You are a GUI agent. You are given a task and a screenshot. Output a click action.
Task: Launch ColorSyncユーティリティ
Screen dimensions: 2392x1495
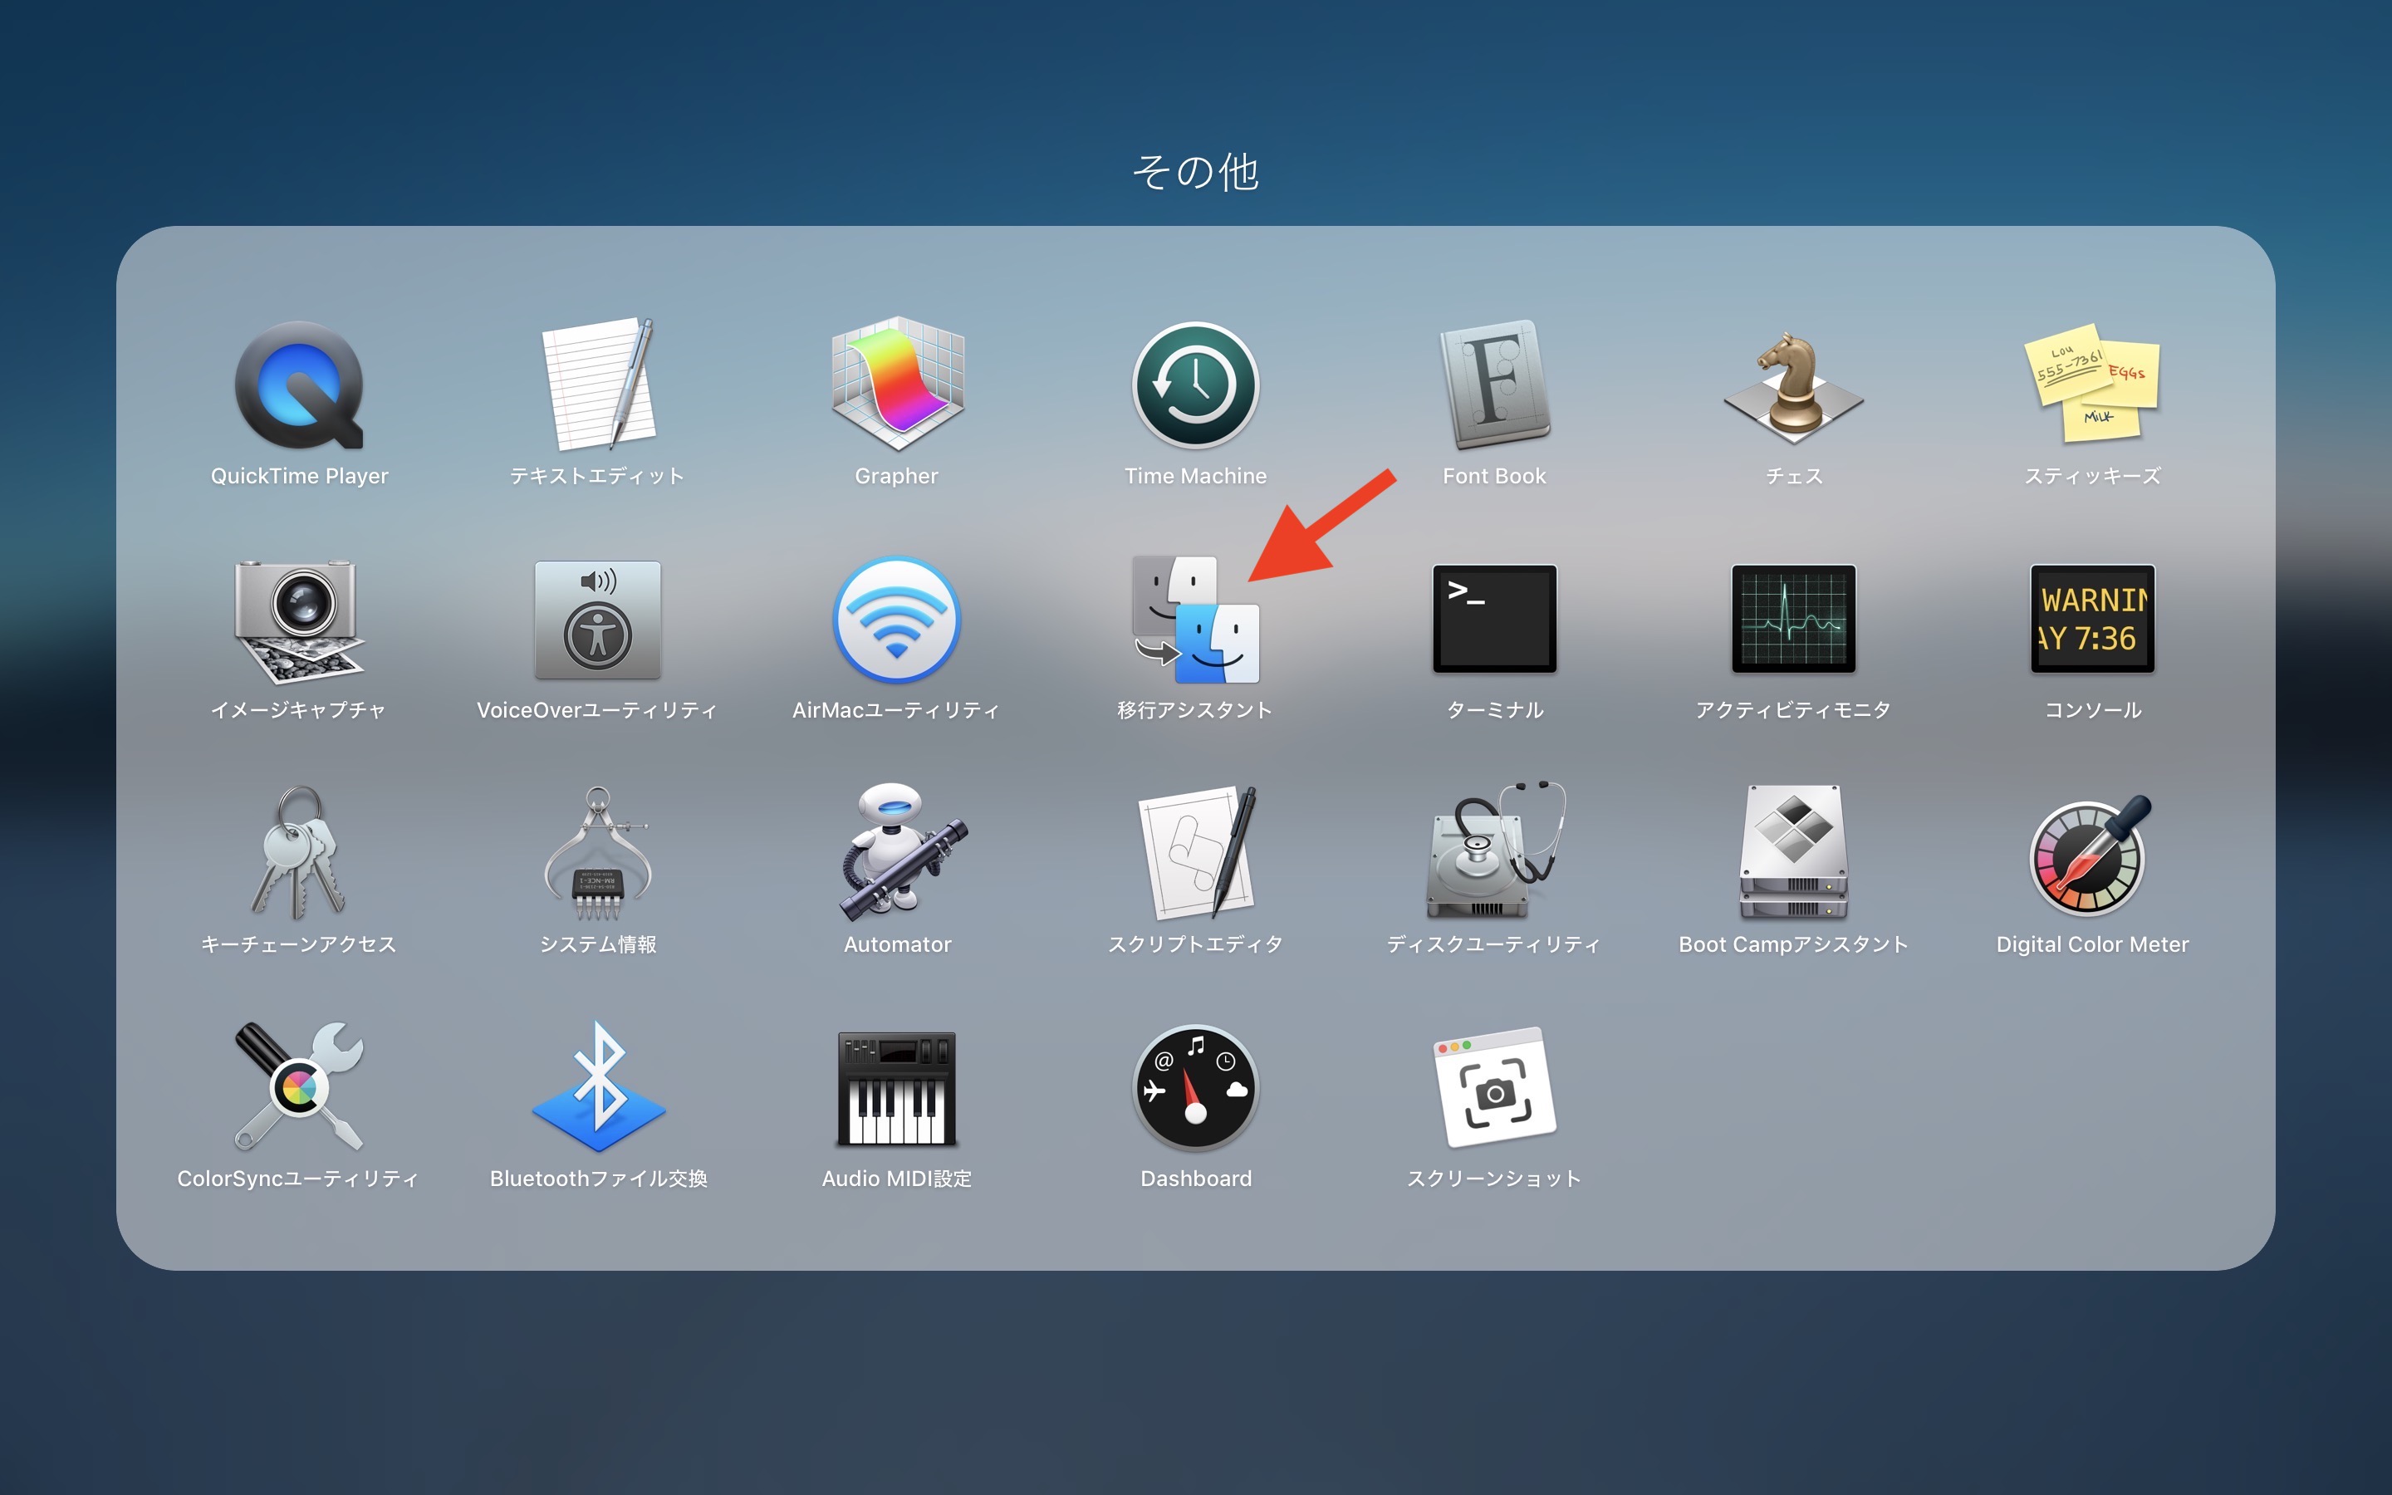coord(298,1086)
